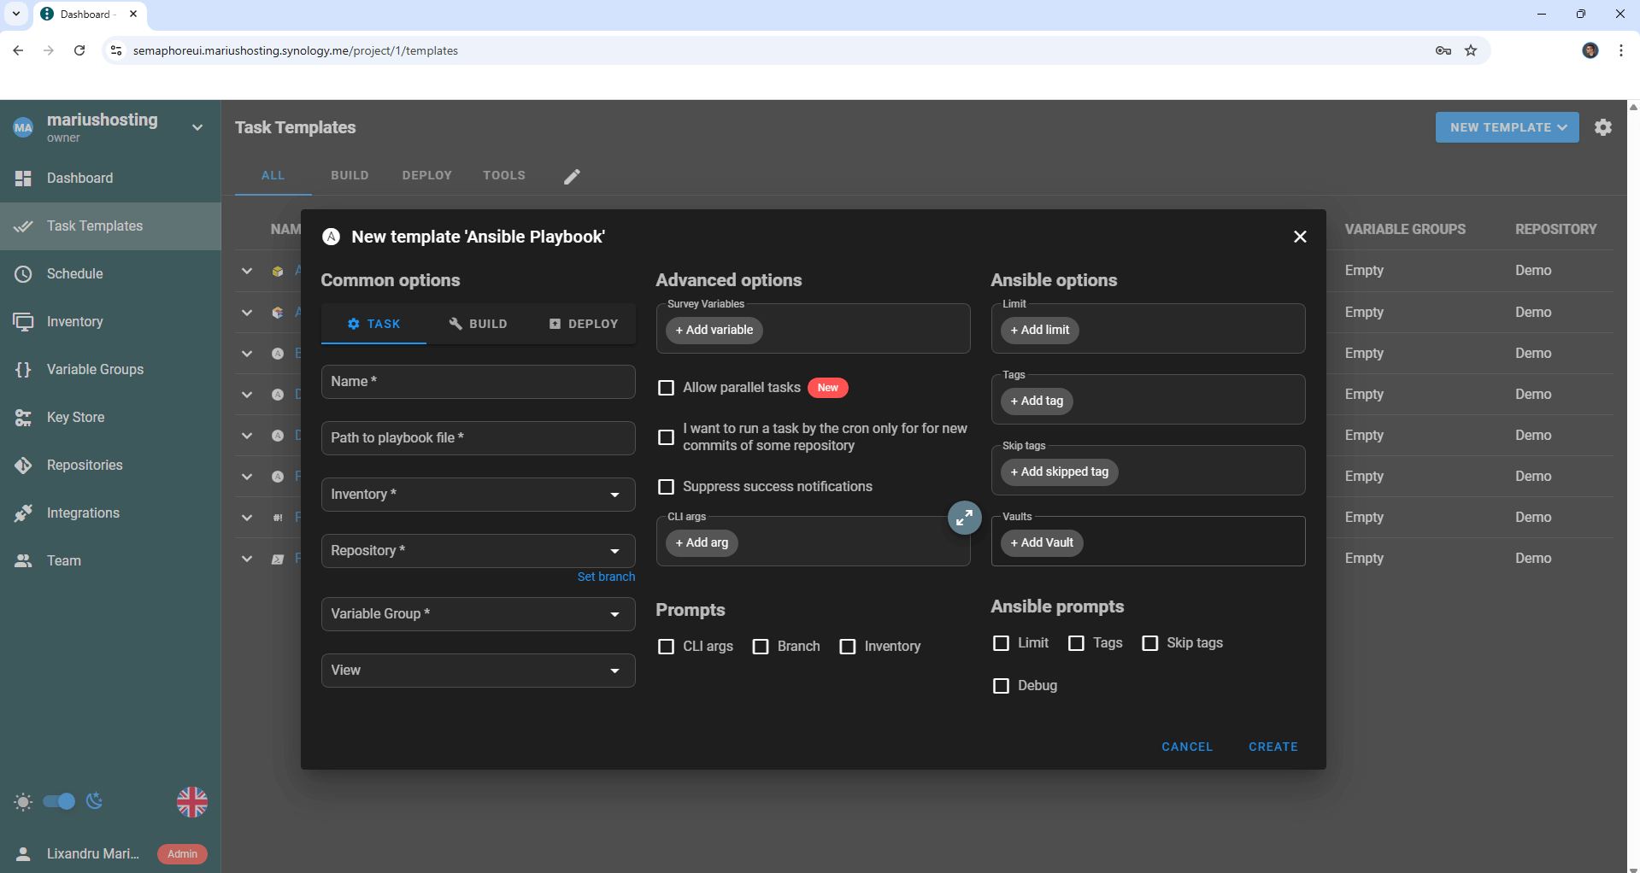Click the + Add variable button
Image resolution: width=1640 pixels, height=873 pixels.
(x=714, y=330)
